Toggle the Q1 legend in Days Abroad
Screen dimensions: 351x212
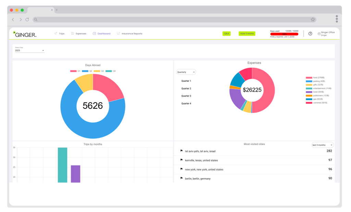pos(75,71)
